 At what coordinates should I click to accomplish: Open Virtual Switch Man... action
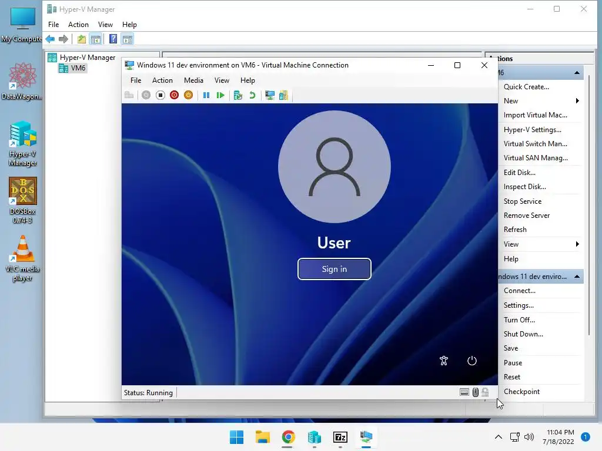point(535,144)
